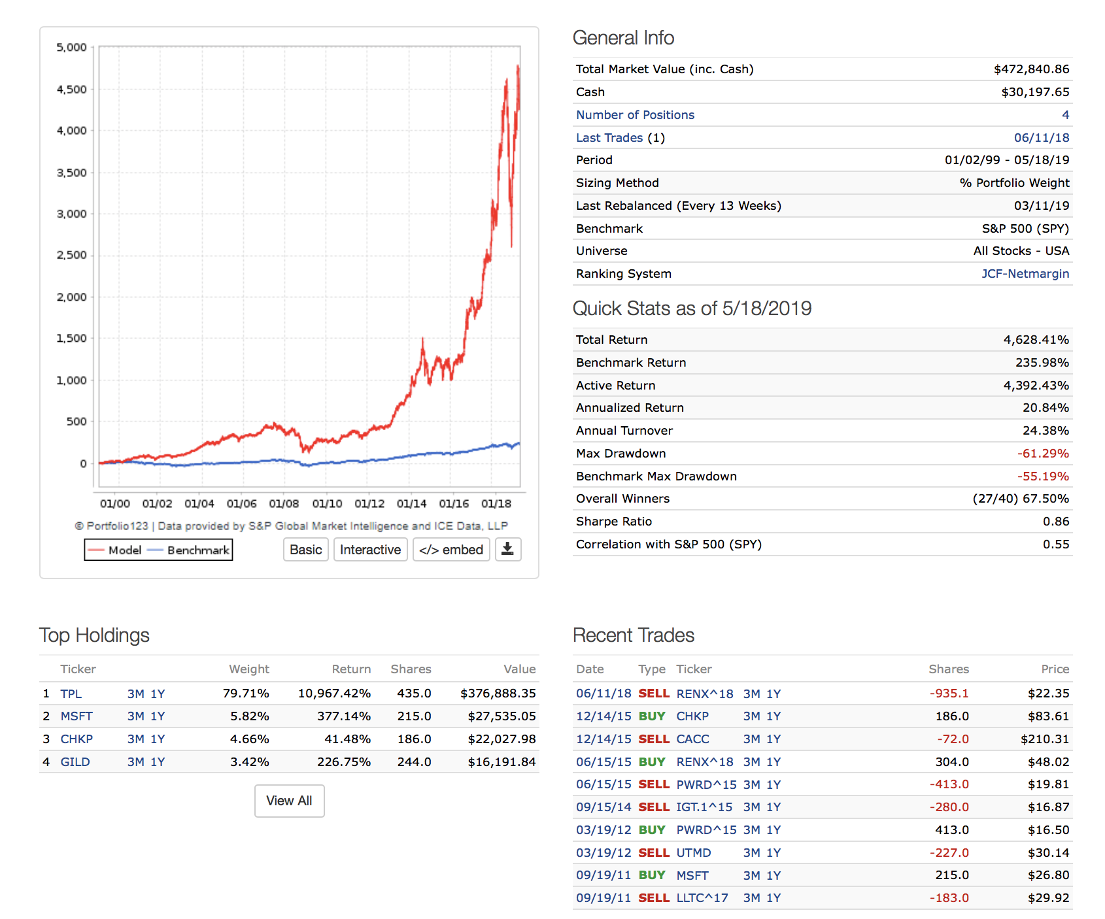Screen dimensions: 1105x919
Task: Open the Last Trades link
Action: click(609, 138)
